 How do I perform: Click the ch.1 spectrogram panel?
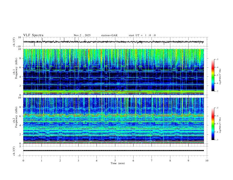click(x=114, y=72)
